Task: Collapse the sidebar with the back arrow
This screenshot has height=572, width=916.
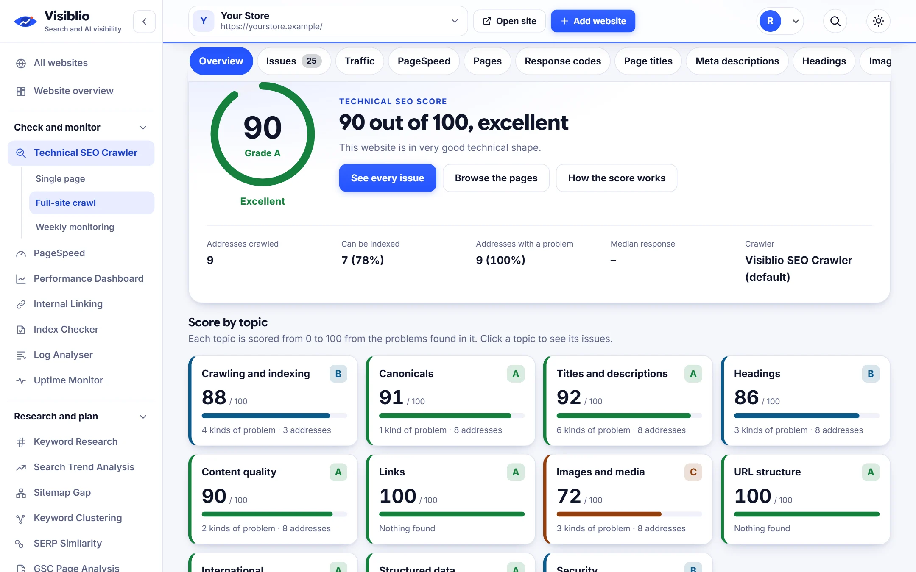Action: (144, 21)
